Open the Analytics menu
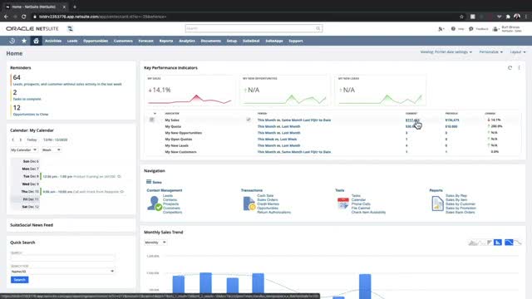The height and width of the screenshot is (299, 532). tap(187, 41)
